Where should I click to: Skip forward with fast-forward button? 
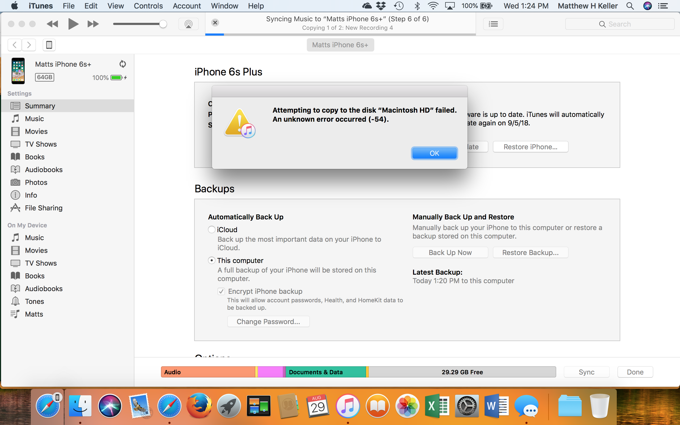coord(93,24)
